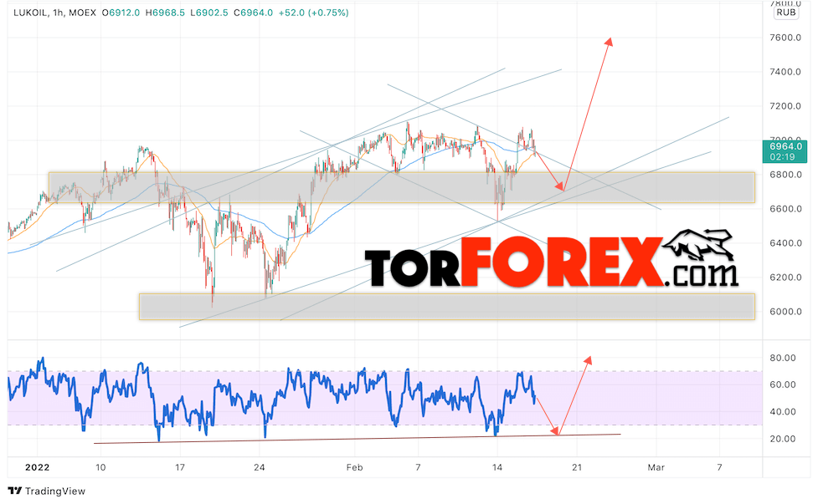818x504 pixels.
Task: Click the 2022 date label on time axis
Action: pos(37,467)
